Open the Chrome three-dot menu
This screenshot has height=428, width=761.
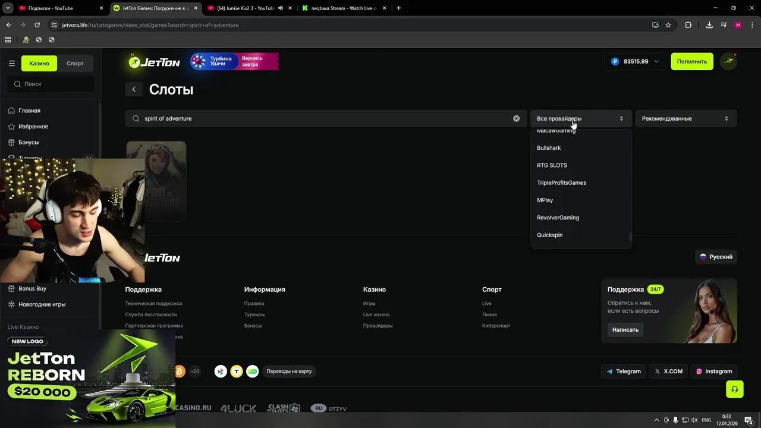click(752, 25)
